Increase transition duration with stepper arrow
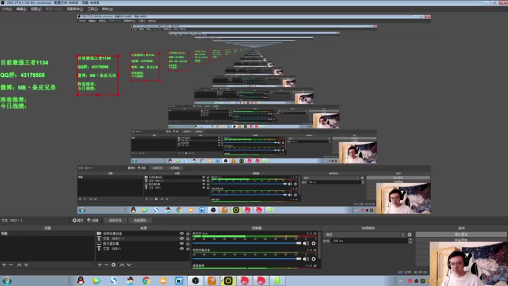This screenshot has width=508, height=286. coord(410,240)
